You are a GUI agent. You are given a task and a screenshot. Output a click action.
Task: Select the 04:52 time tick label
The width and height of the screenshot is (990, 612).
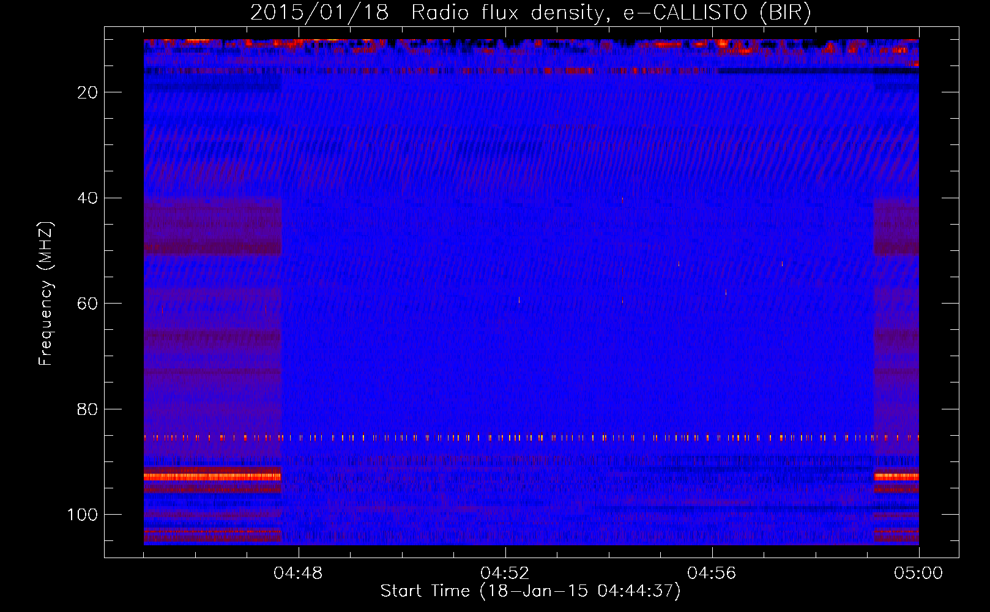[505, 573]
